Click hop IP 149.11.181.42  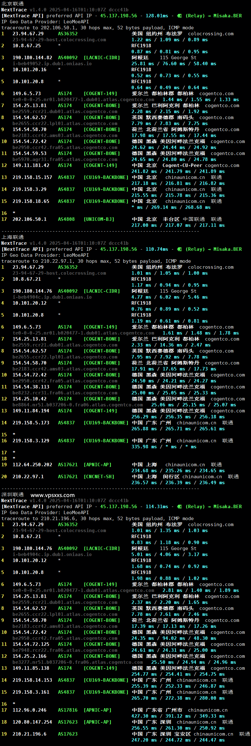(31, 165)
